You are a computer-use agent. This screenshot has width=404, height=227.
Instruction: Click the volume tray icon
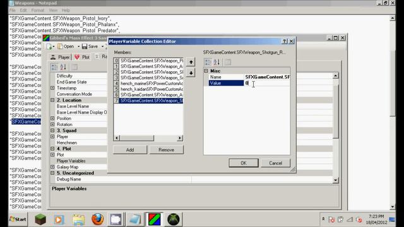[x=359, y=219]
